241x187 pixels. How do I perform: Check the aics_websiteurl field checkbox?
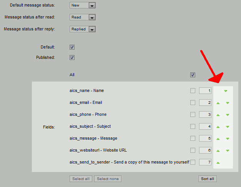[x=193, y=150]
